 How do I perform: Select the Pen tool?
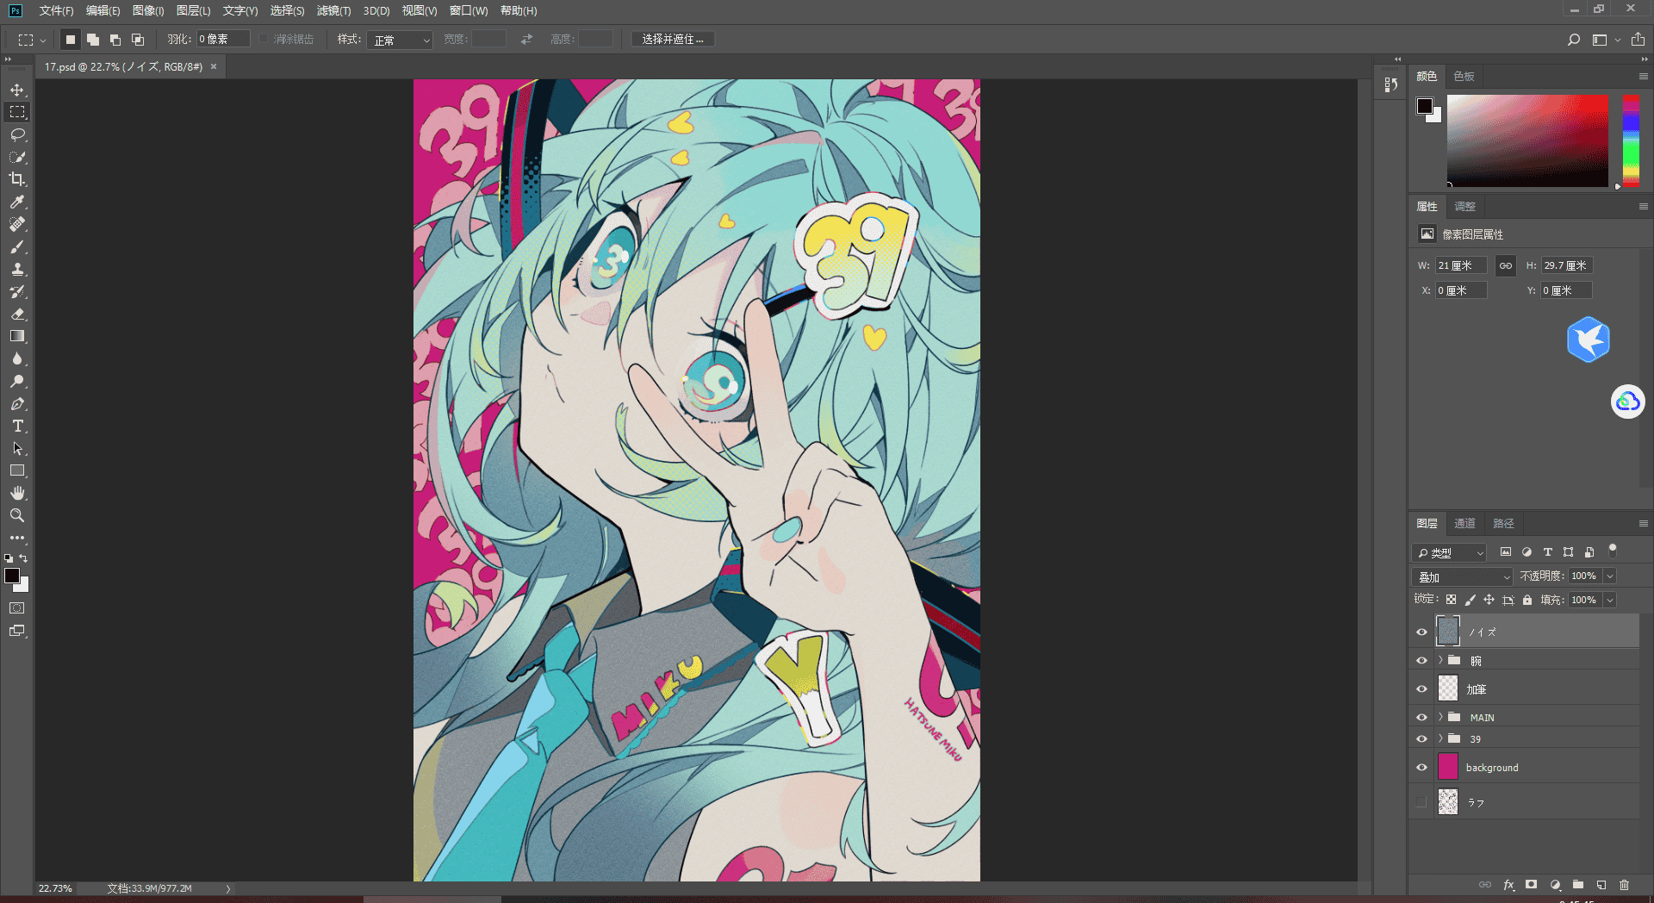[x=17, y=403]
